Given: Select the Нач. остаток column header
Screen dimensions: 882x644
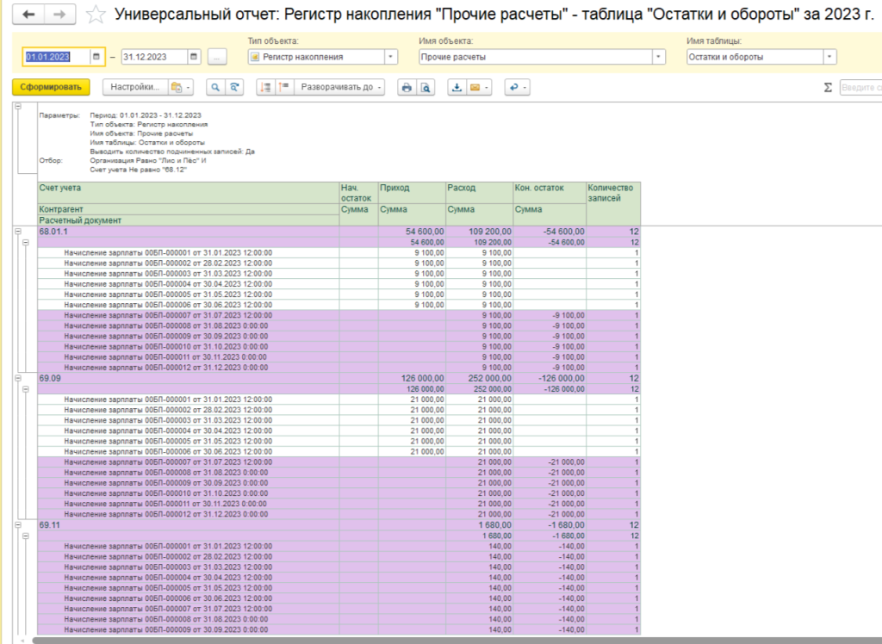Looking at the screenshot, I should click(358, 193).
